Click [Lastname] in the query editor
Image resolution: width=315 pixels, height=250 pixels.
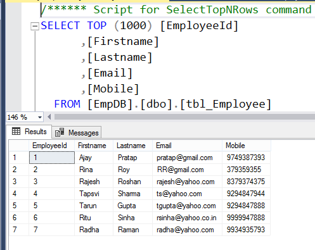pyautogui.click(x=120, y=58)
